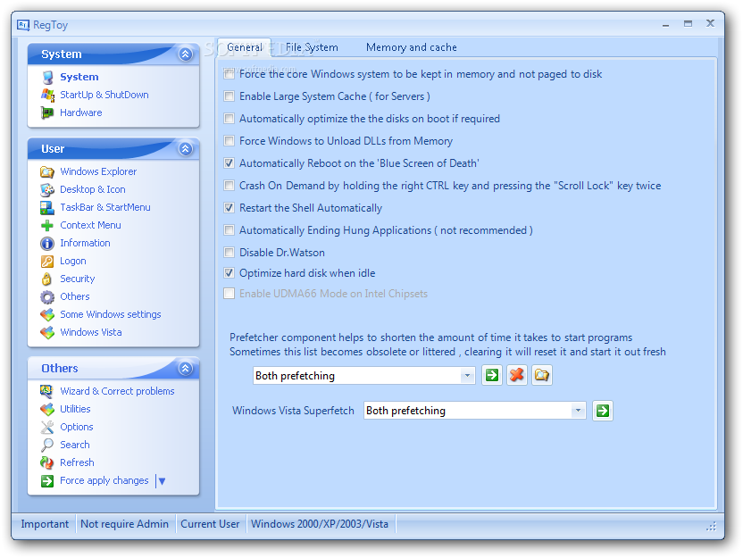Uncheck Automatically Reboot on Blue Screen of Death
The height and width of the screenshot is (558, 743).
(229, 163)
